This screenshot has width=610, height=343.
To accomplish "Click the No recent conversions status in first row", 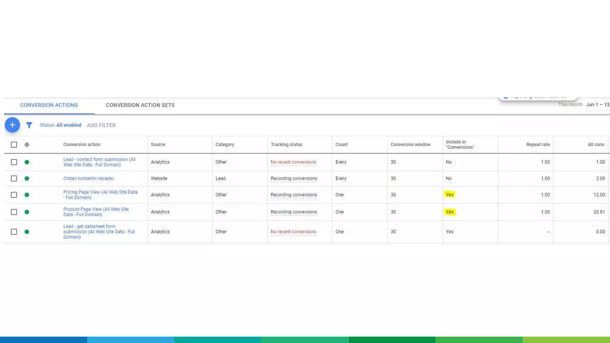I will [293, 162].
